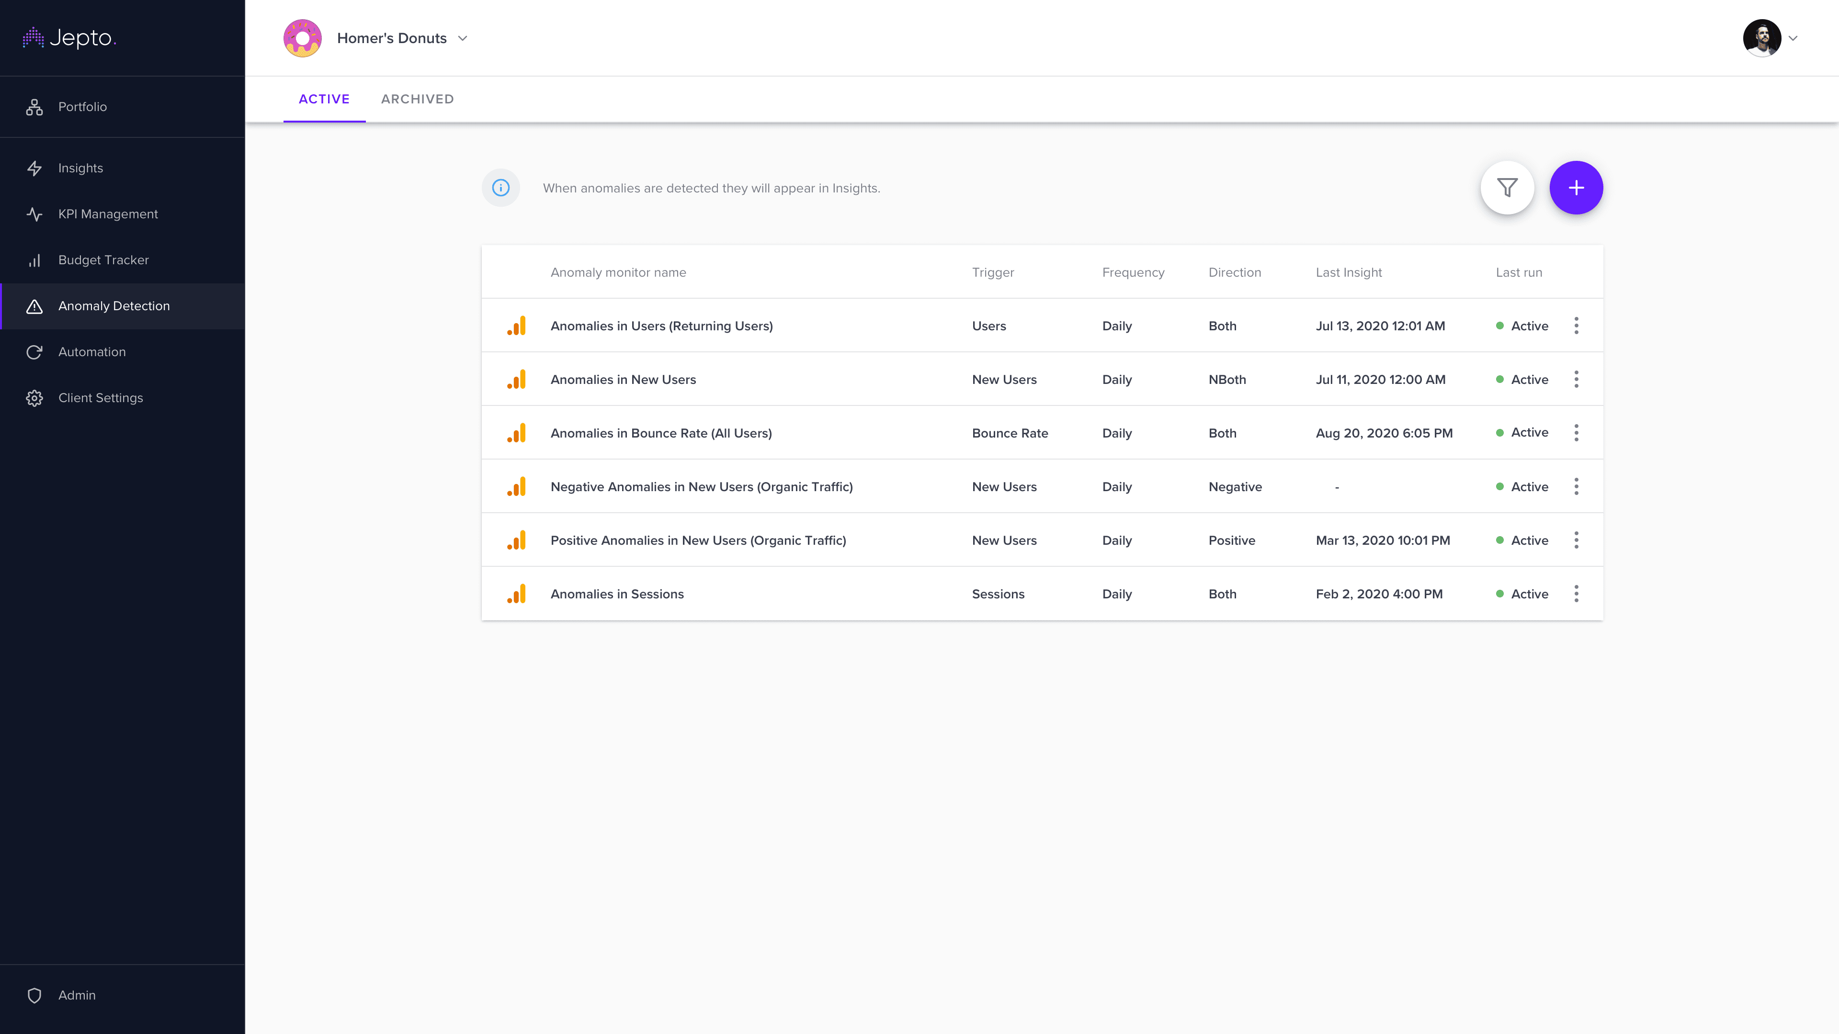Click the user profile photo
1839x1034 pixels.
1762,38
